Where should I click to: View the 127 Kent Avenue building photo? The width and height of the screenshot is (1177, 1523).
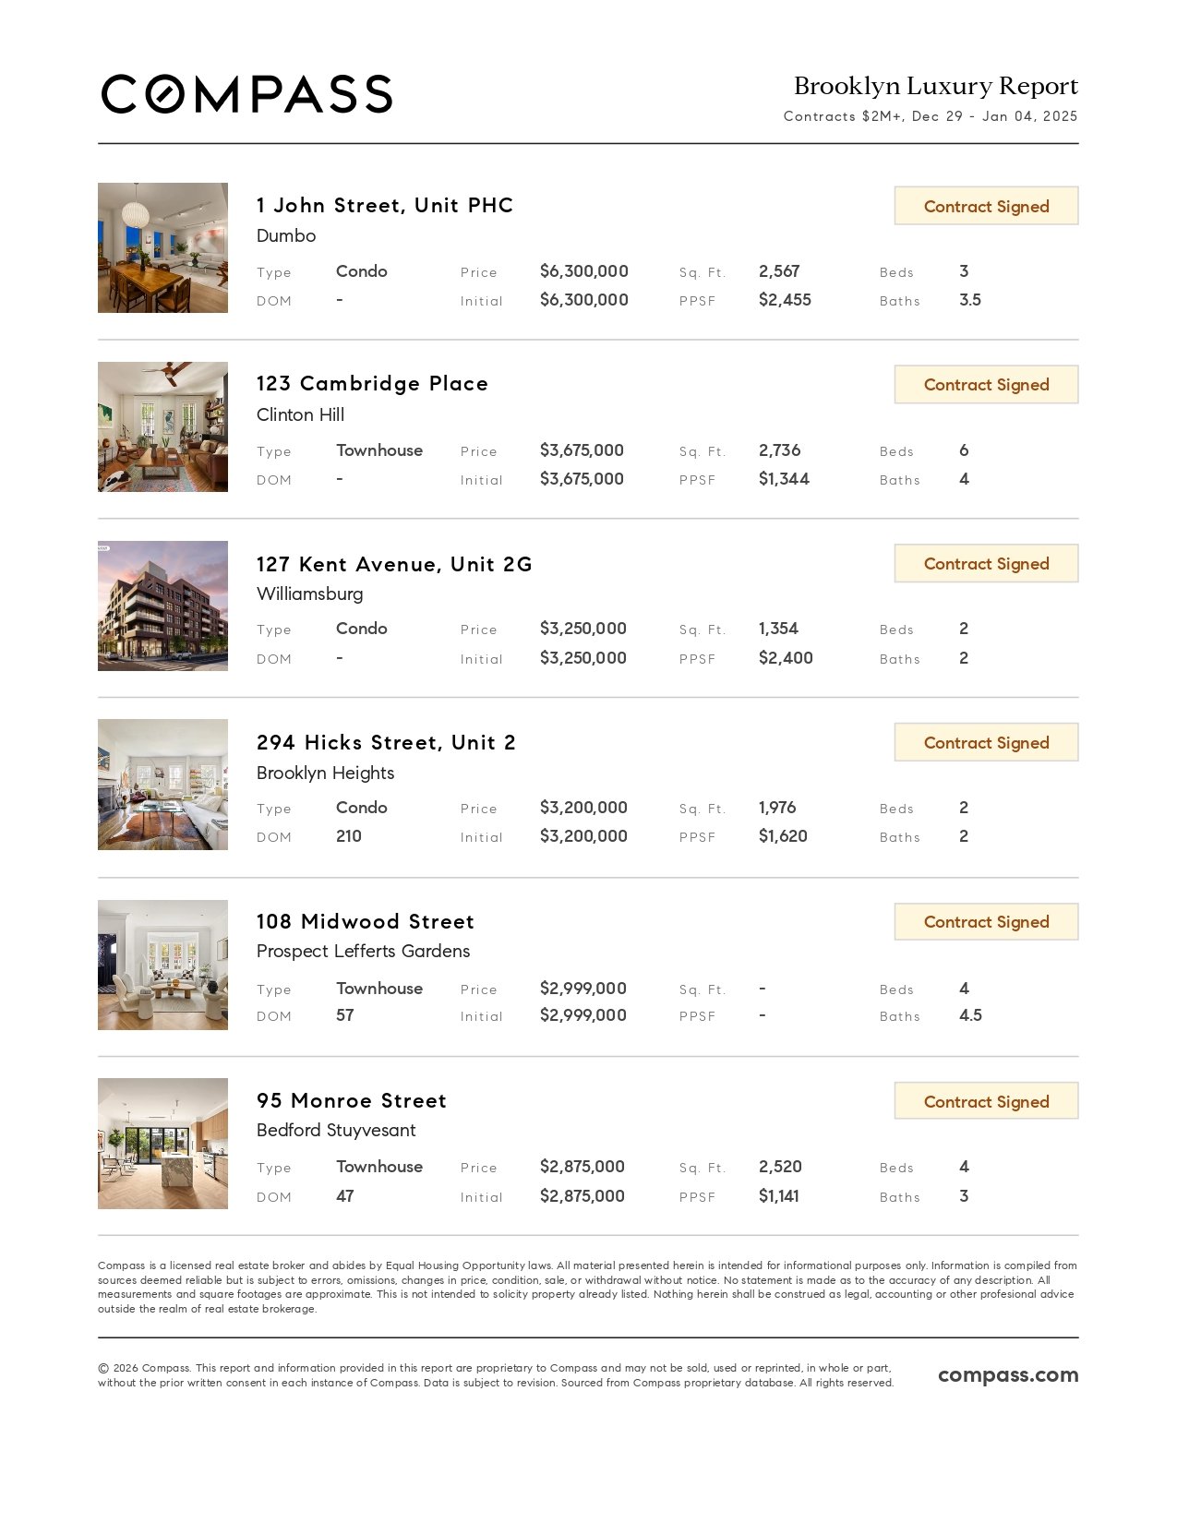(162, 606)
